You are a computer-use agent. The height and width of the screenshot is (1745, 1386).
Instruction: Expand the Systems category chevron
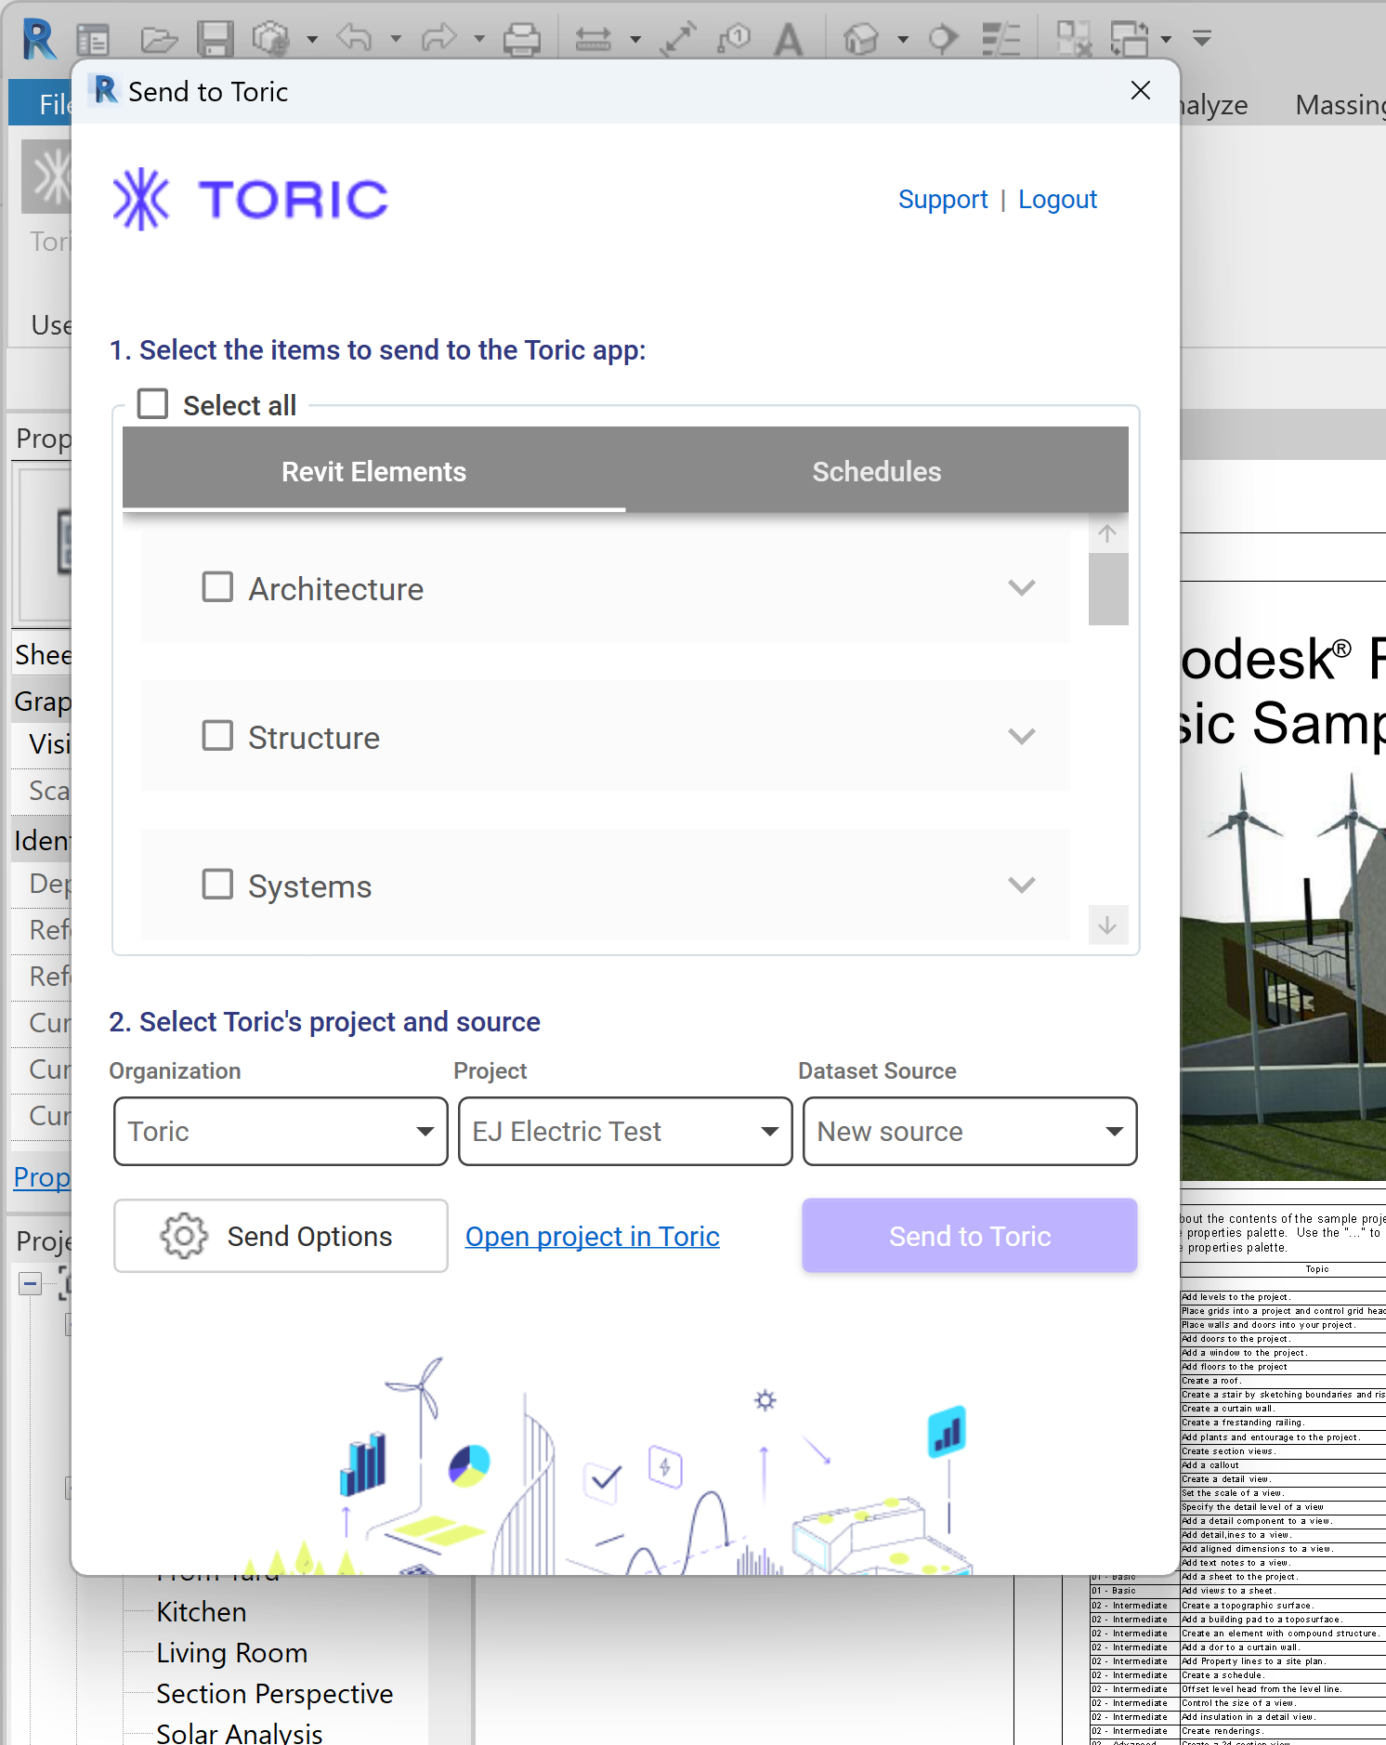(x=1022, y=886)
